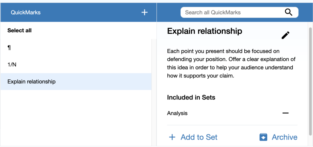Viewport: 313px width, 147px height.
Task: Click the QuickMarks list scrollbar track
Action: point(153,93)
